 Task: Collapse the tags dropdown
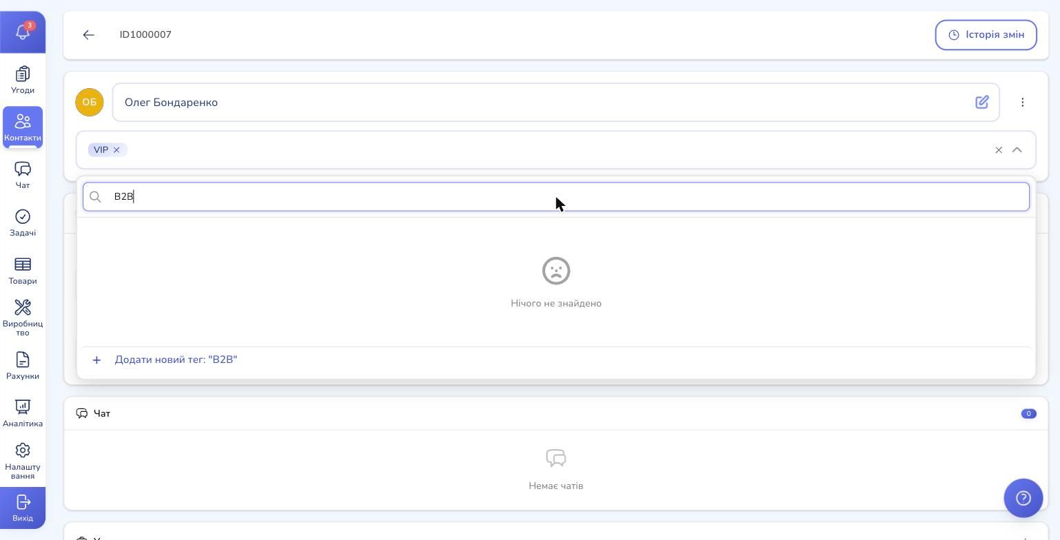1017,149
